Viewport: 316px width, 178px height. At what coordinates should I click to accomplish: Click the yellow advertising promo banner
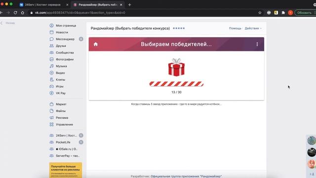(x=66, y=170)
